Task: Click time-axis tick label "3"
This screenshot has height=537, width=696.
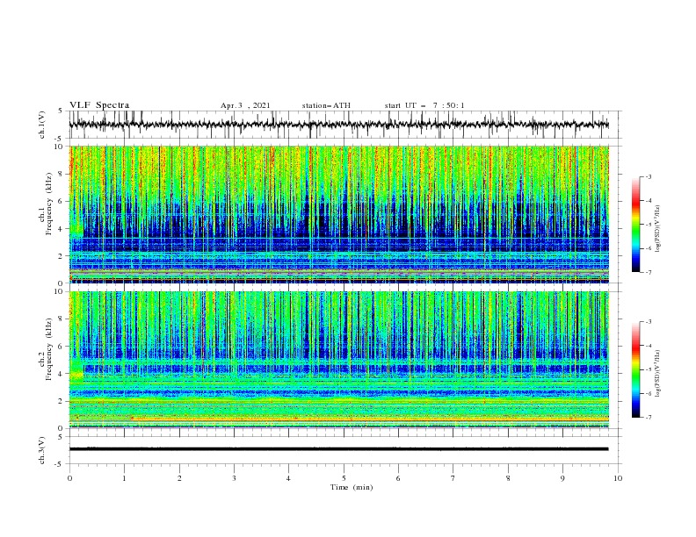Action: click(x=234, y=478)
